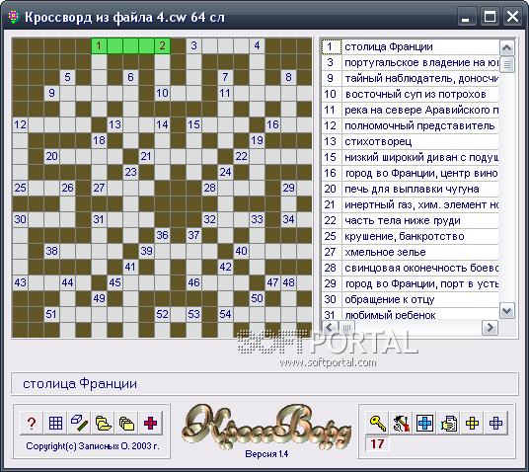Click the horizontal scrollbar right arrow

pyautogui.click(x=491, y=327)
